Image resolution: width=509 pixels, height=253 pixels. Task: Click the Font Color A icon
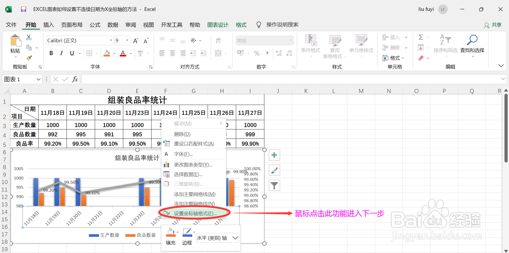123,53
